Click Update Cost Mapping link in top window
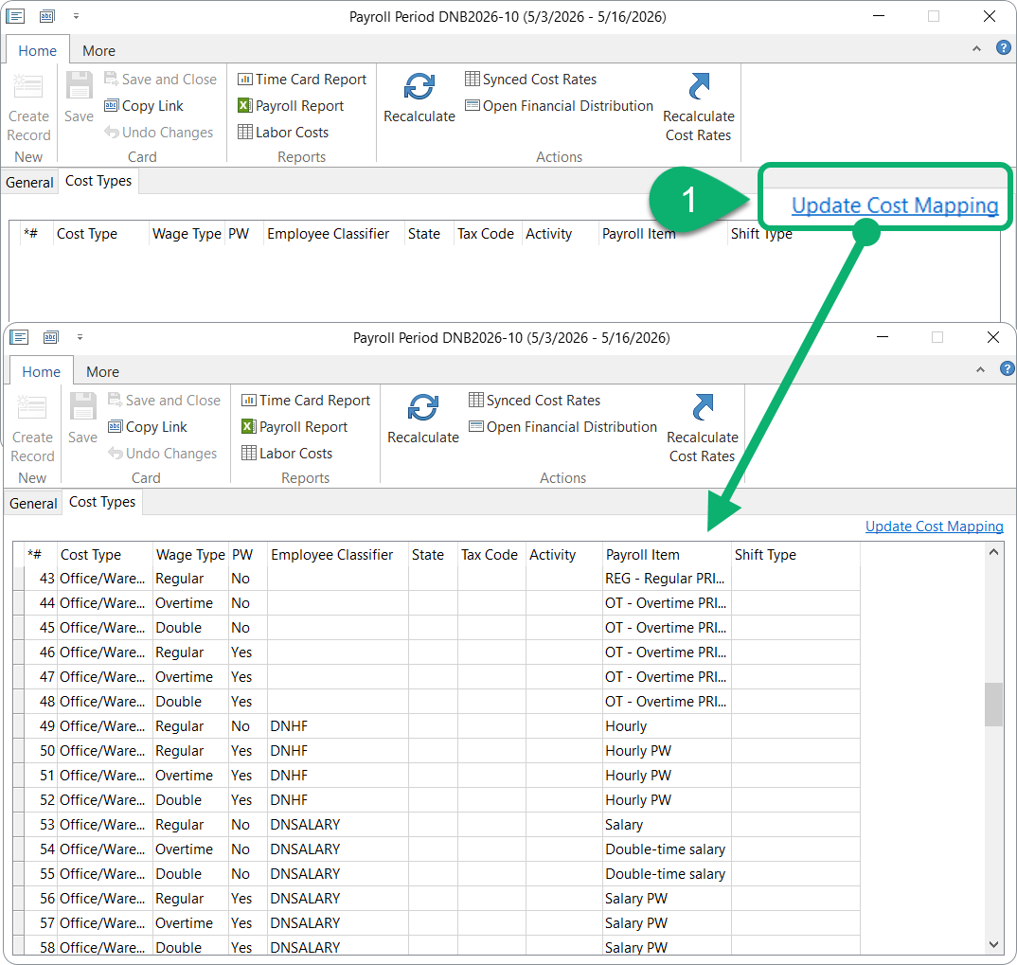1017x965 pixels. tap(895, 205)
